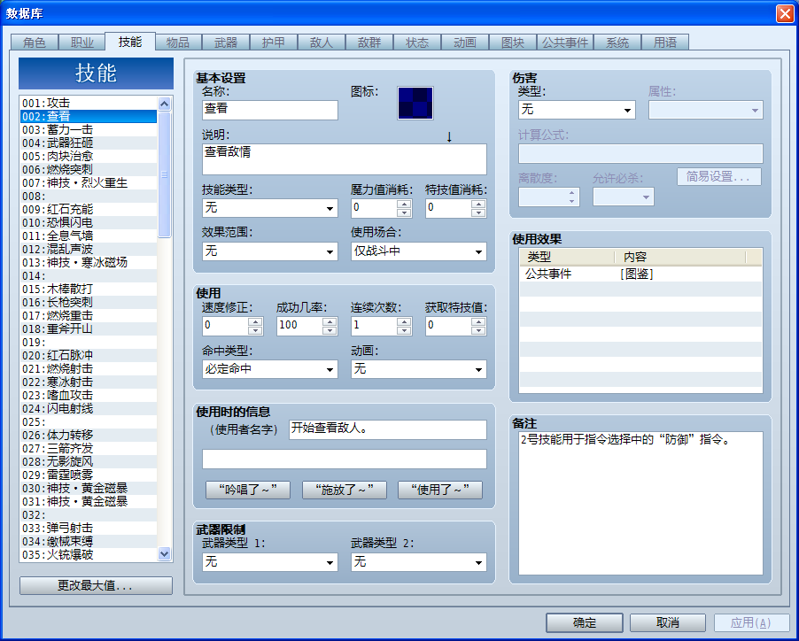
Task: Select the 公共事件 [图鉴] effect row
Action: pyautogui.click(x=640, y=274)
